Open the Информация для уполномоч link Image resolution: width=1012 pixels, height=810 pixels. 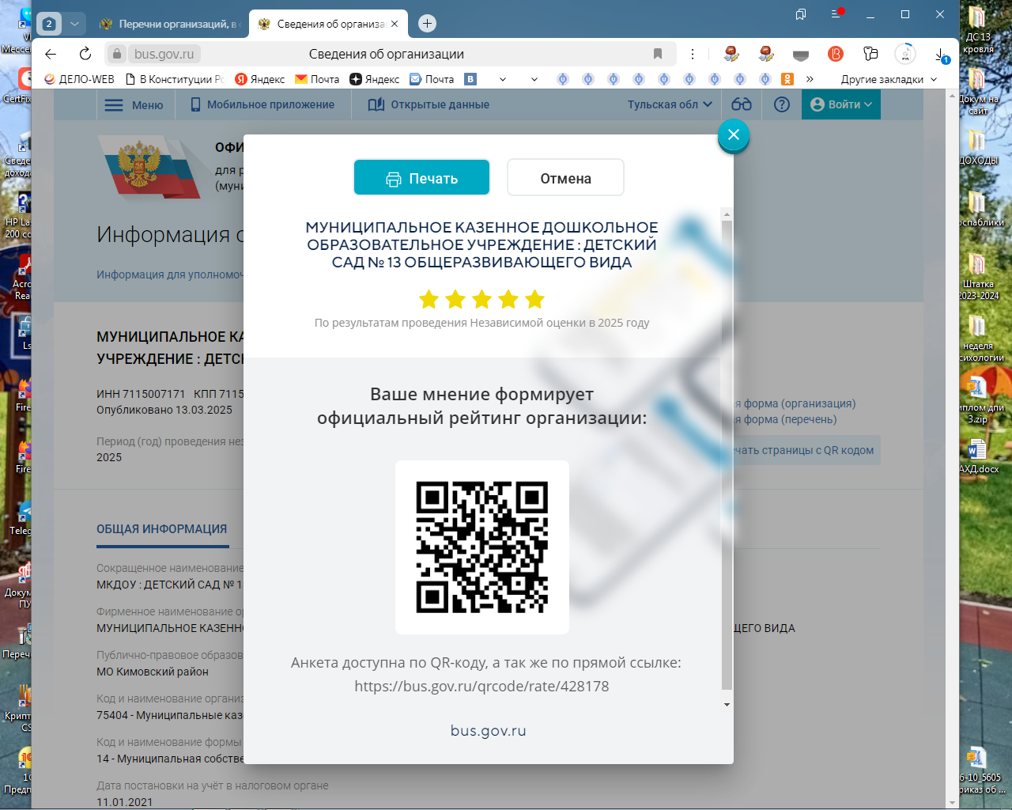point(170,274)
